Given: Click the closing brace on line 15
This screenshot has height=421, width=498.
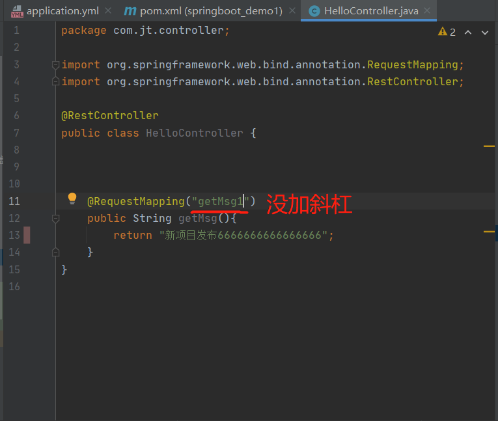Looking at the screenshot, I should click(64, 269).
